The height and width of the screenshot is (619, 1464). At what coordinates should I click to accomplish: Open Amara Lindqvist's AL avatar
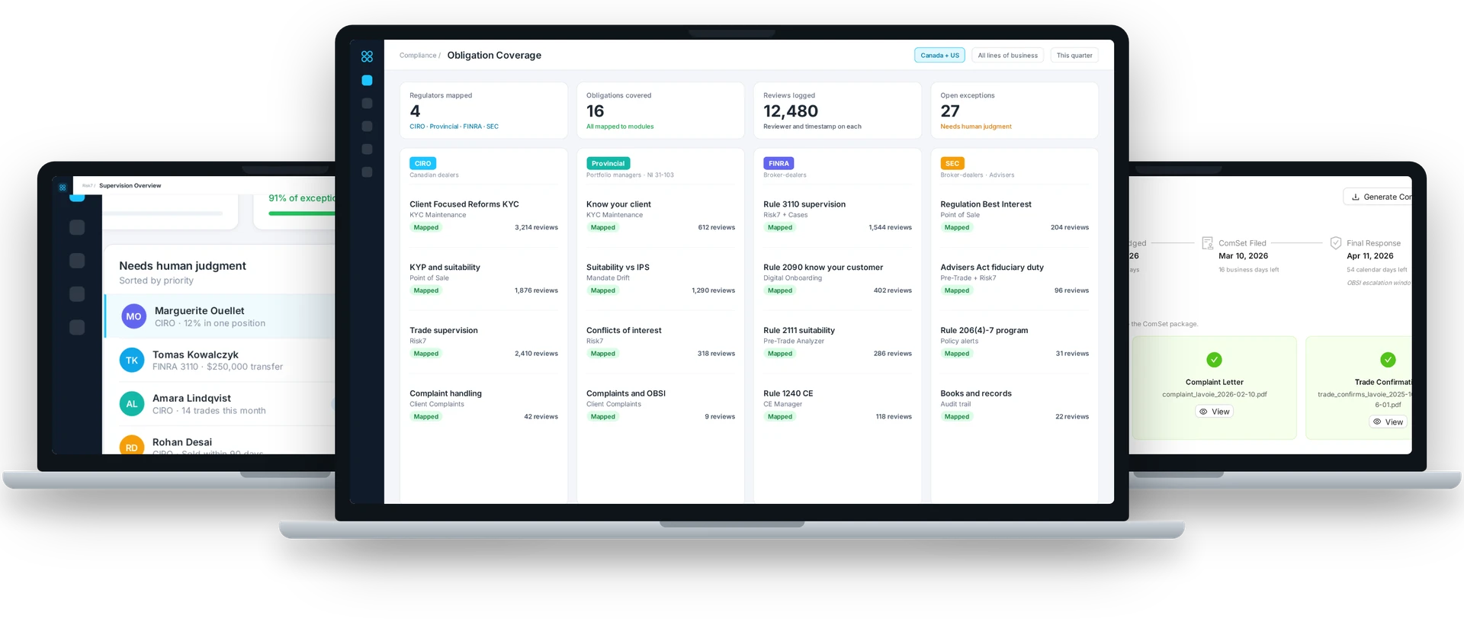[x=132, y=404]
